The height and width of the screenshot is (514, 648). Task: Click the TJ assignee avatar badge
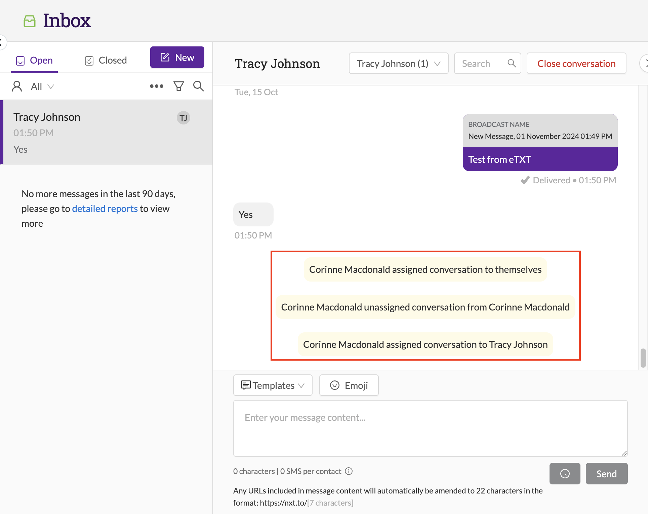point(184,118)
